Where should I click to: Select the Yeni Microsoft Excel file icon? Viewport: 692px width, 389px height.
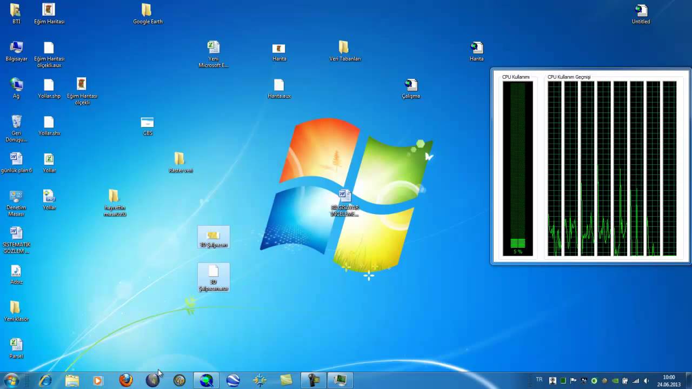pyautogui.click(x=214, y=55)
